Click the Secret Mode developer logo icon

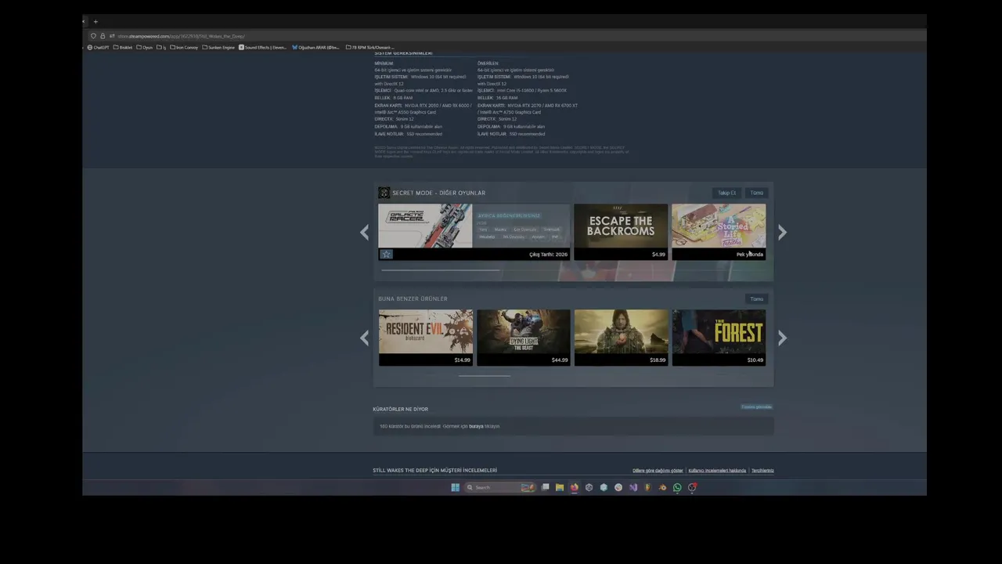point(384,193)
